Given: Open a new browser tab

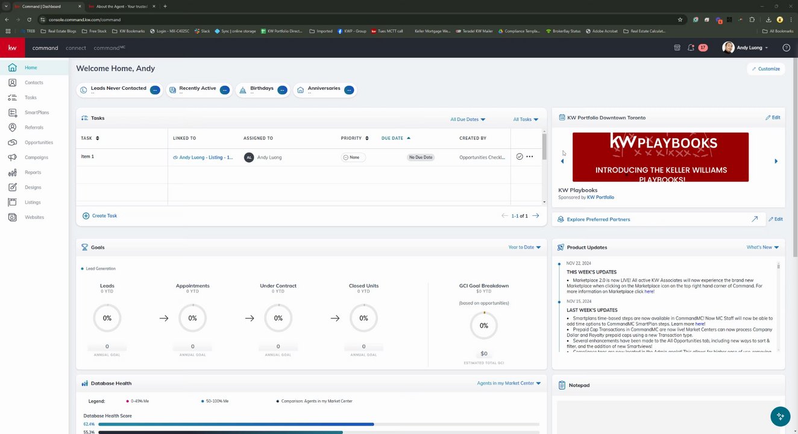Looking at the screenshot, I should pyautogui.click(x=165, y=6).
